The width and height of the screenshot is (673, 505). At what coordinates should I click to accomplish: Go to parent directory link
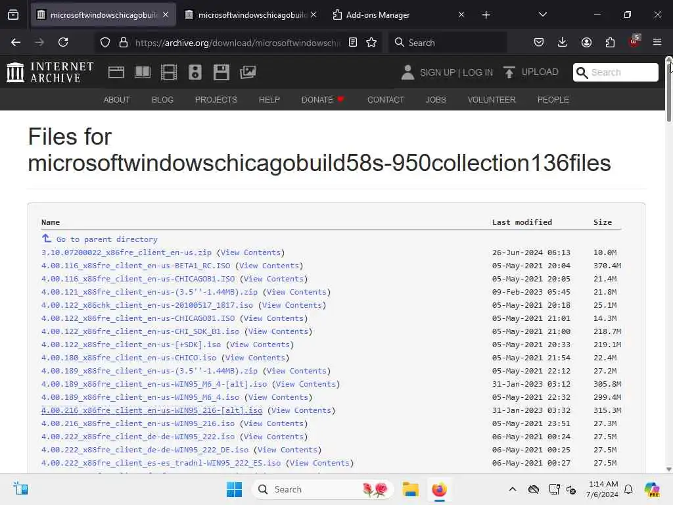[107, 239]
